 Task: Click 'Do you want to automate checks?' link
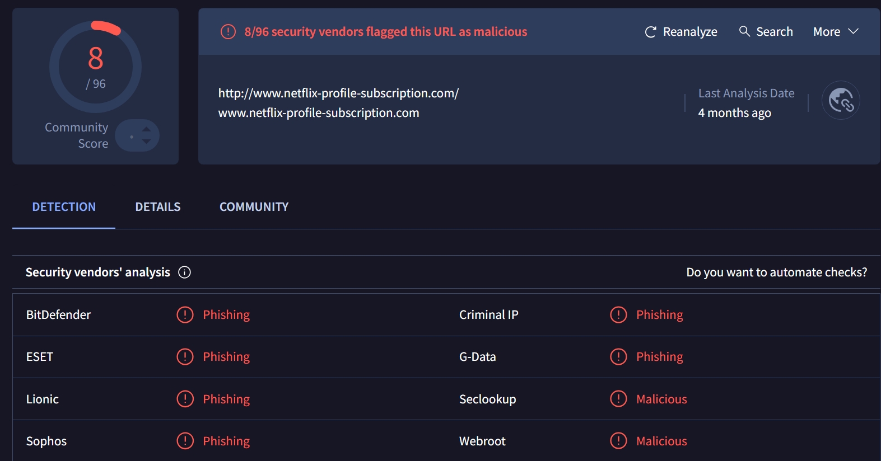click(777, 272)
